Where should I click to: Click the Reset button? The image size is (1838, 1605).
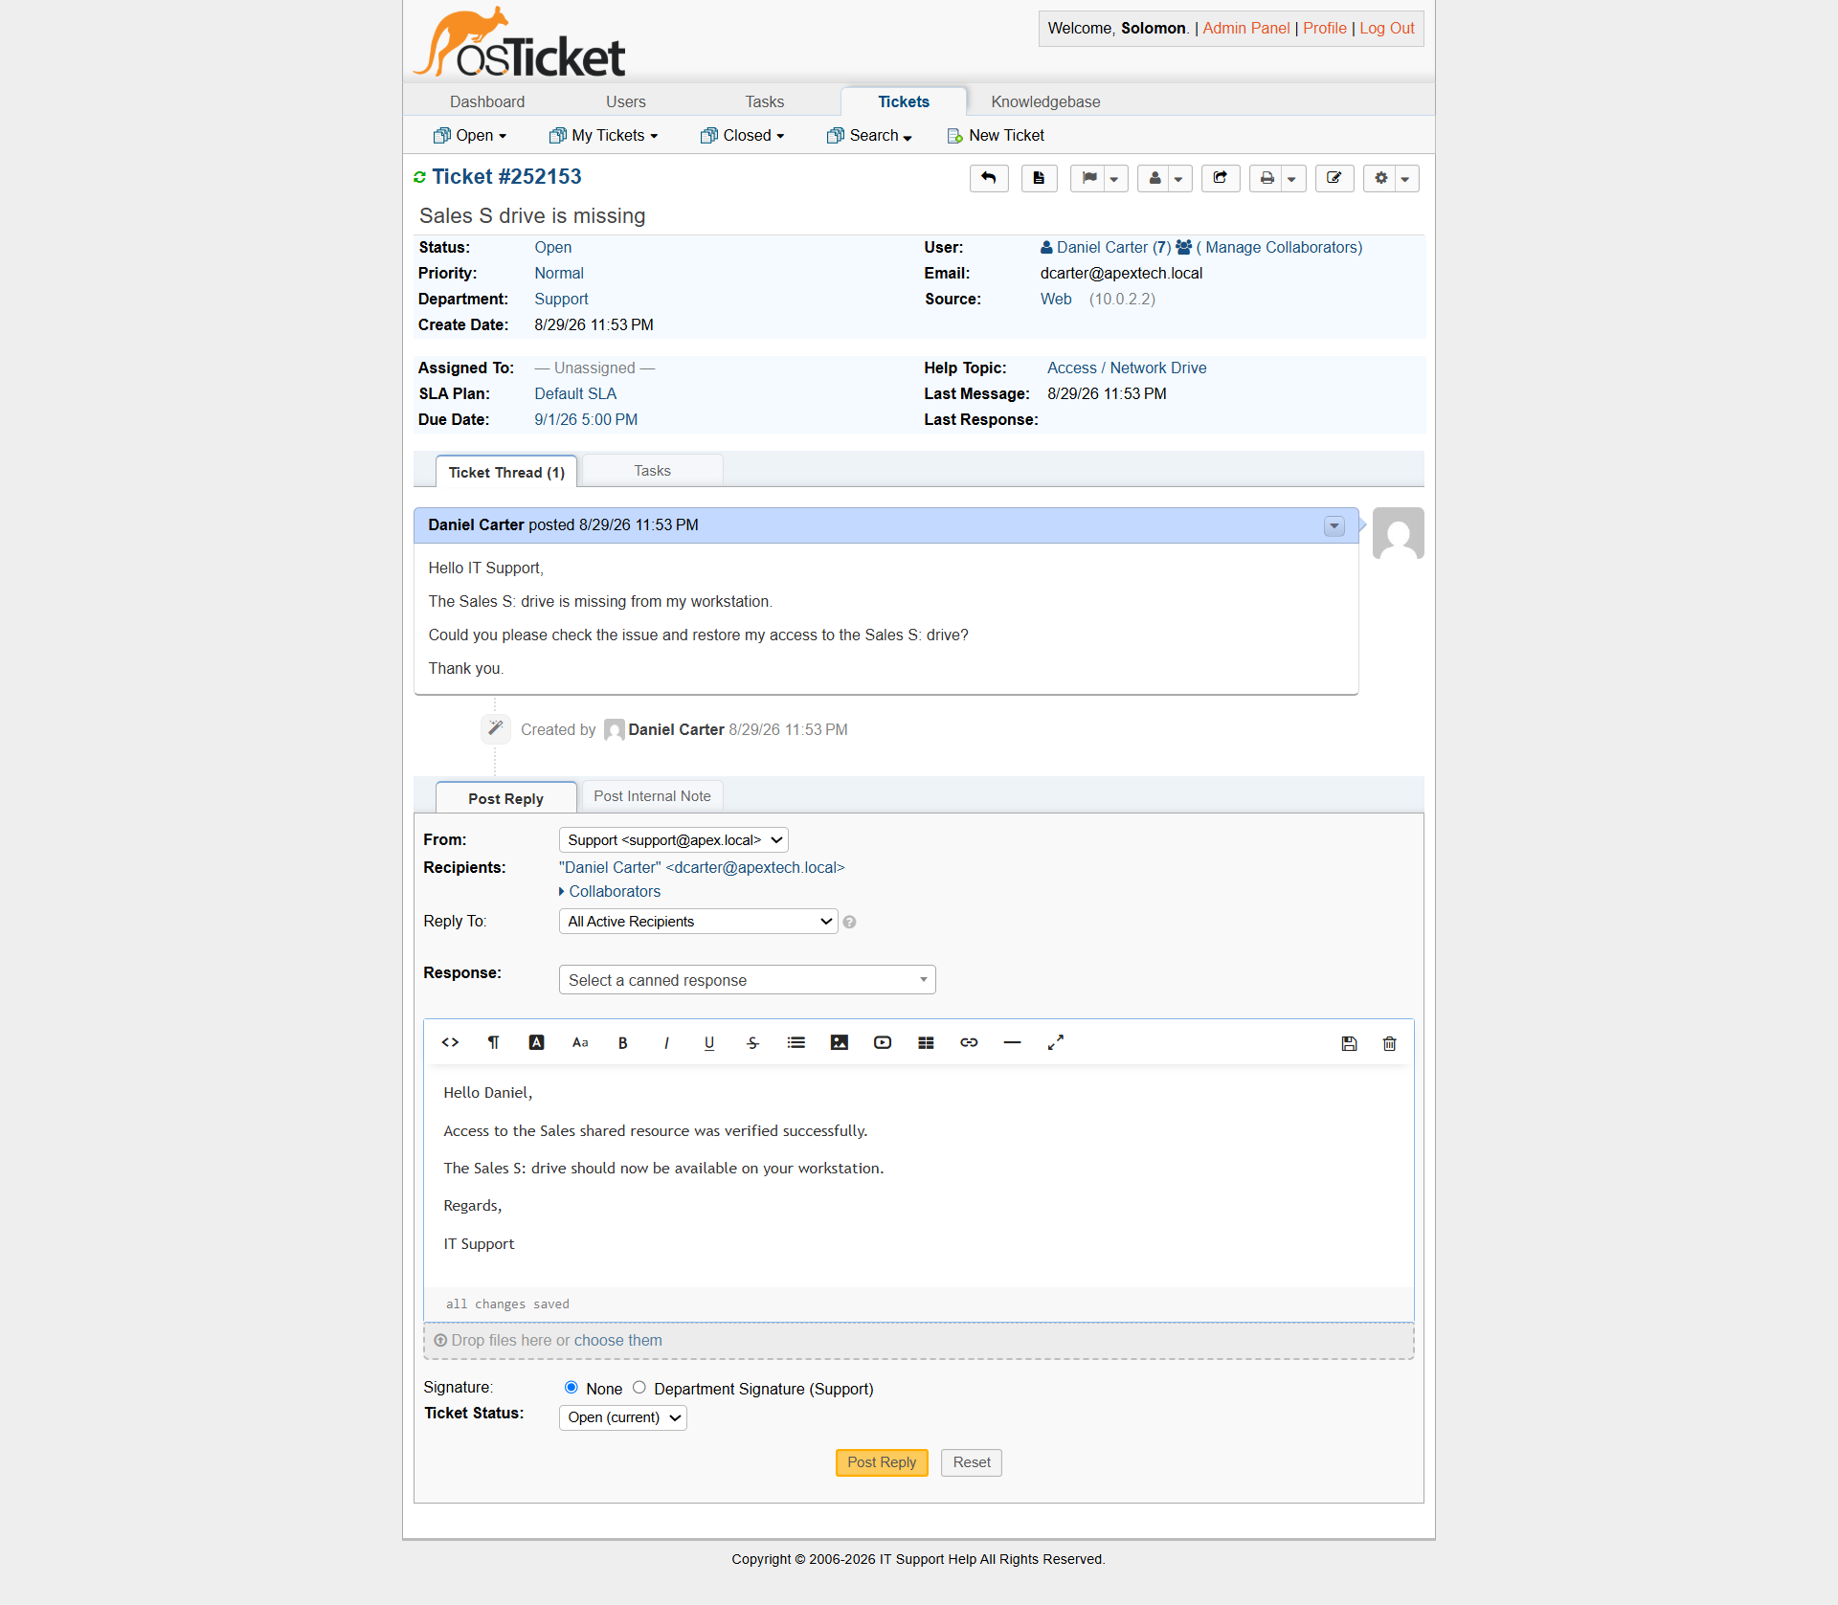point(972,1462)
